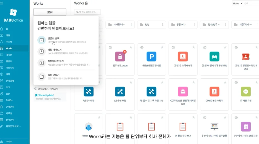
Task: Open the 인사/법무 folder
Action: pyautogui.click(x=214, y=25)
